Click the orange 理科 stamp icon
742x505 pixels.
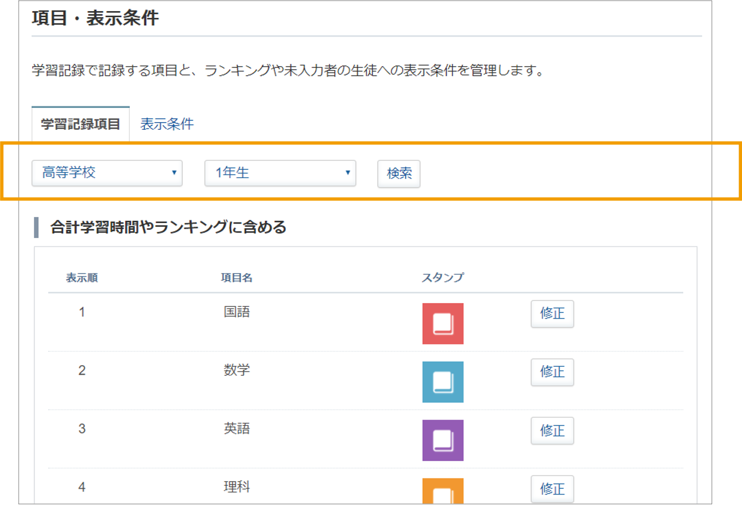pos(443,491)
